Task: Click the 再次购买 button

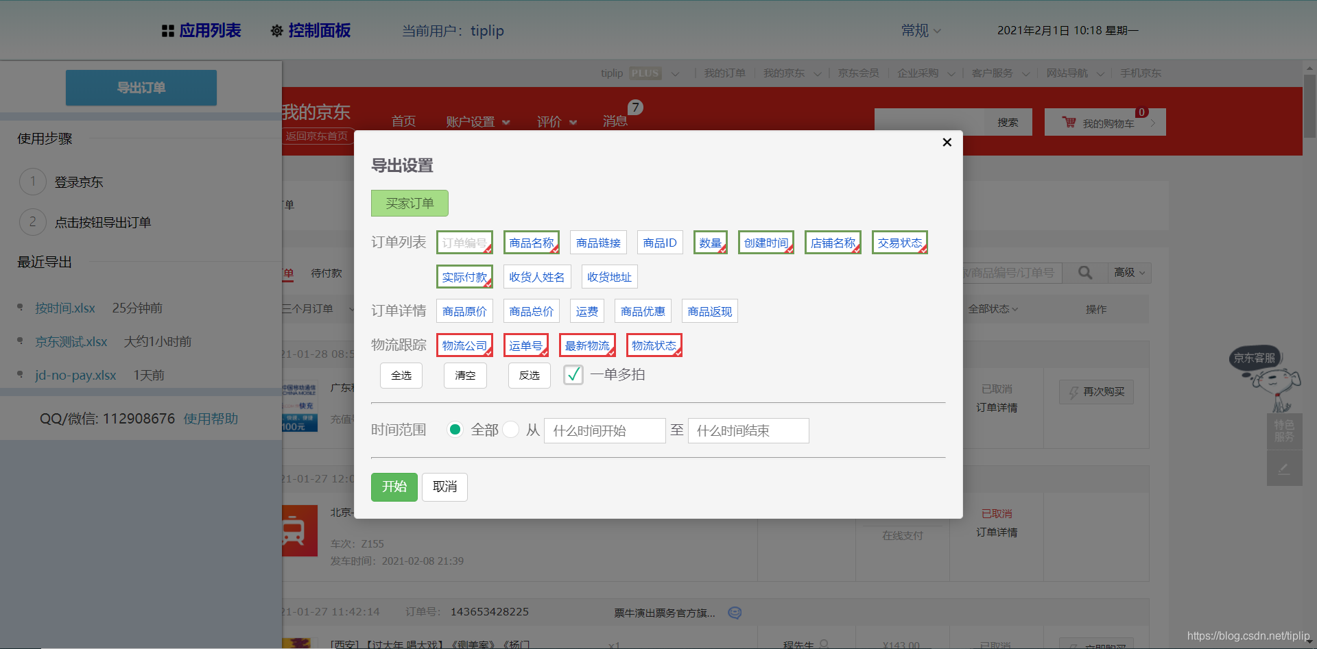Action: tap(1096, 392)
